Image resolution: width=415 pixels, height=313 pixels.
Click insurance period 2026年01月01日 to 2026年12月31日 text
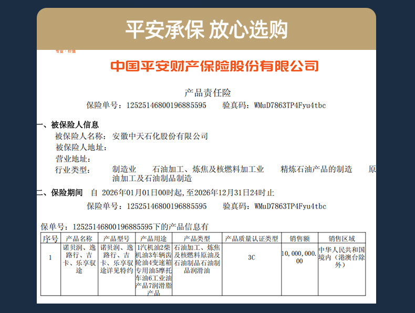point(183,193)
